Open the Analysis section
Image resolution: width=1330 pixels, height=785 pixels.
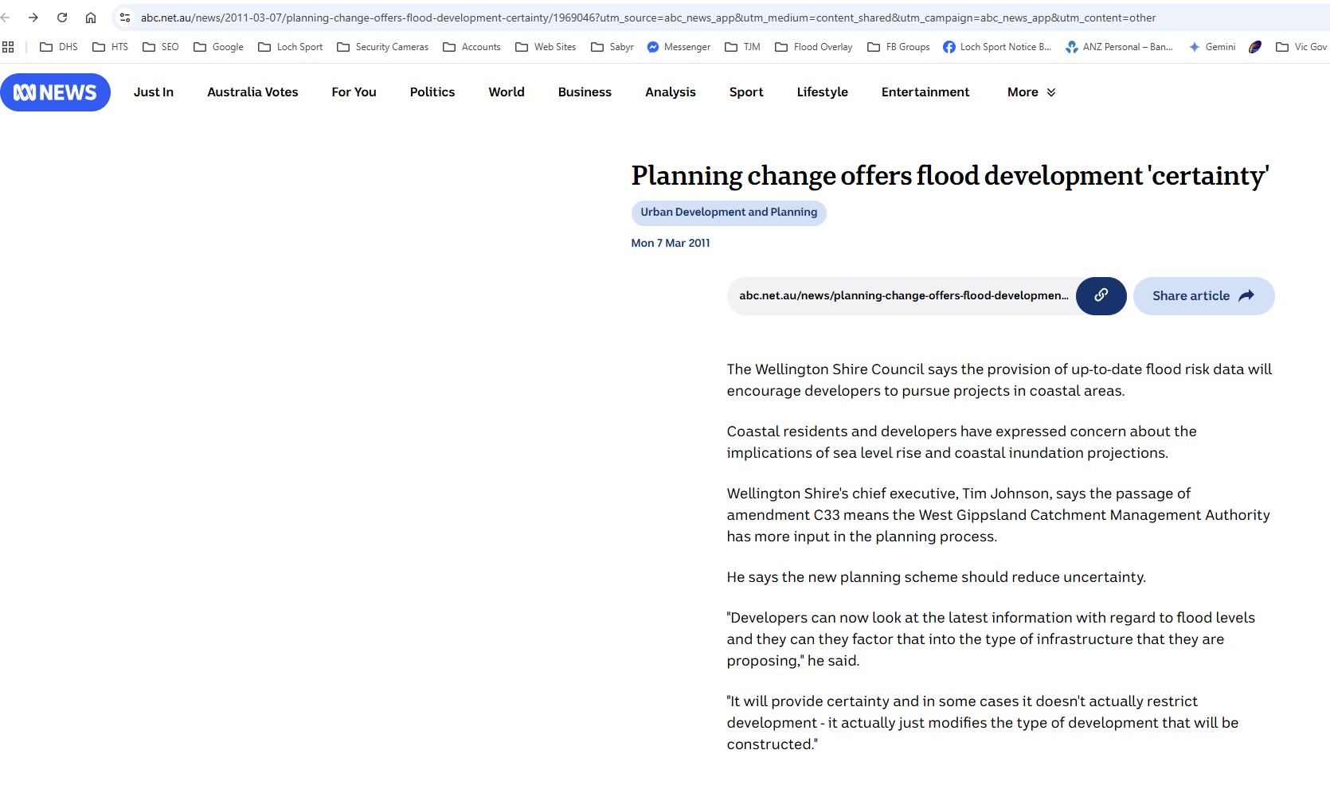pyautogui.click(x=671, y=92)
